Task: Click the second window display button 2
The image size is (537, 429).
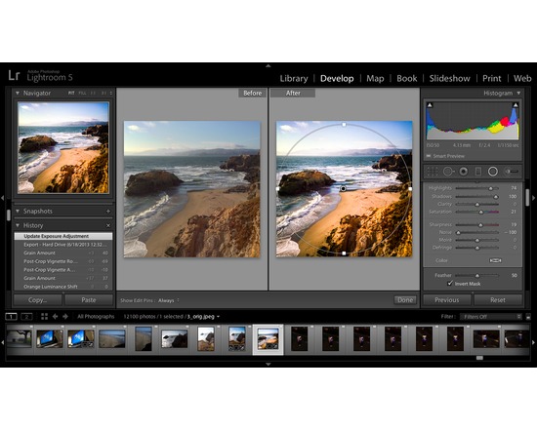Action: (x=26, y=317)
